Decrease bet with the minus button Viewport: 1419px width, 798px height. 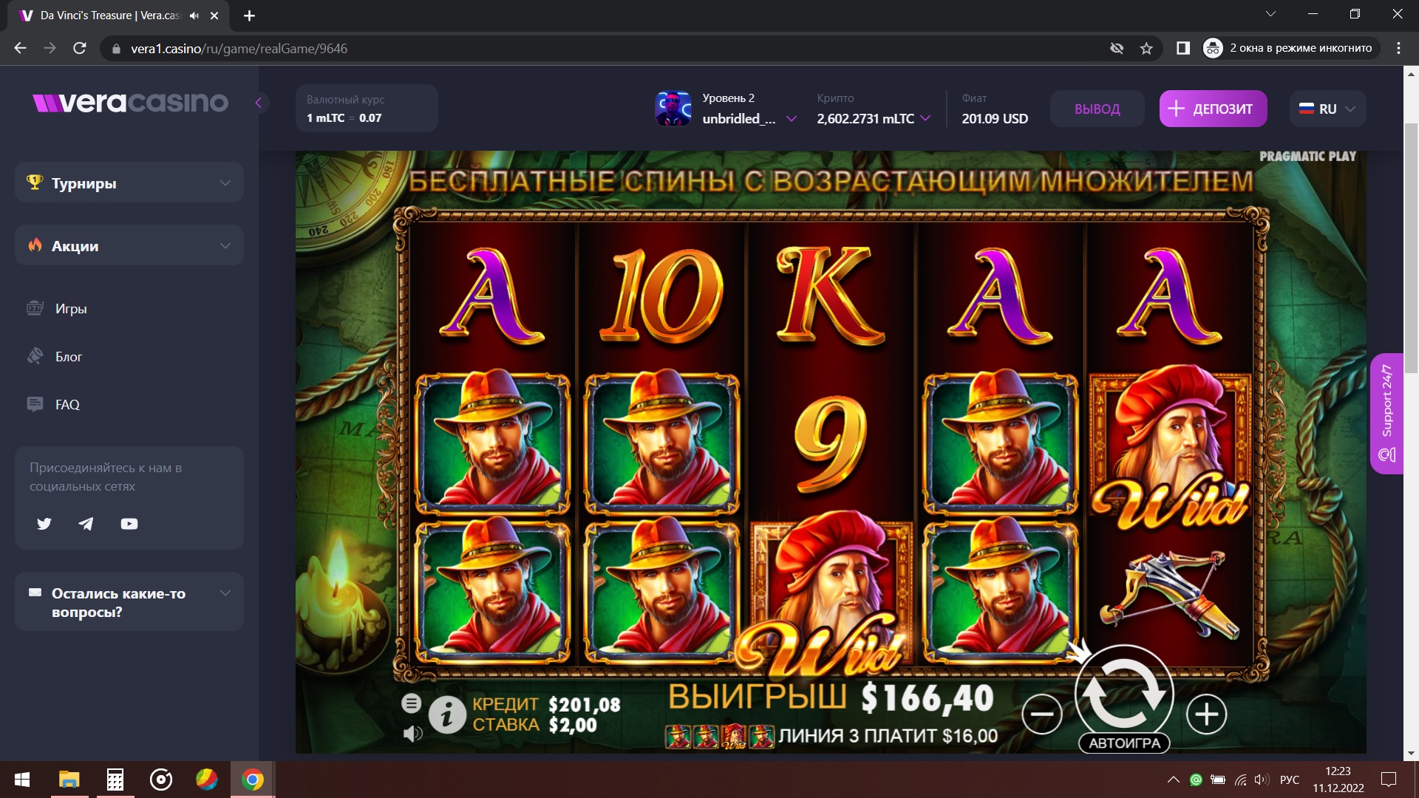pyautogui.click(x=1042, y=715)
